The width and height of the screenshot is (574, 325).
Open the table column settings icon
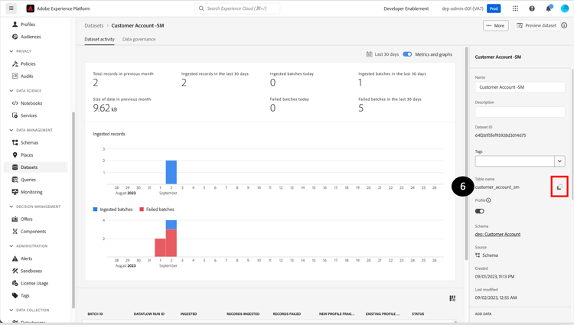pos(452,298)
